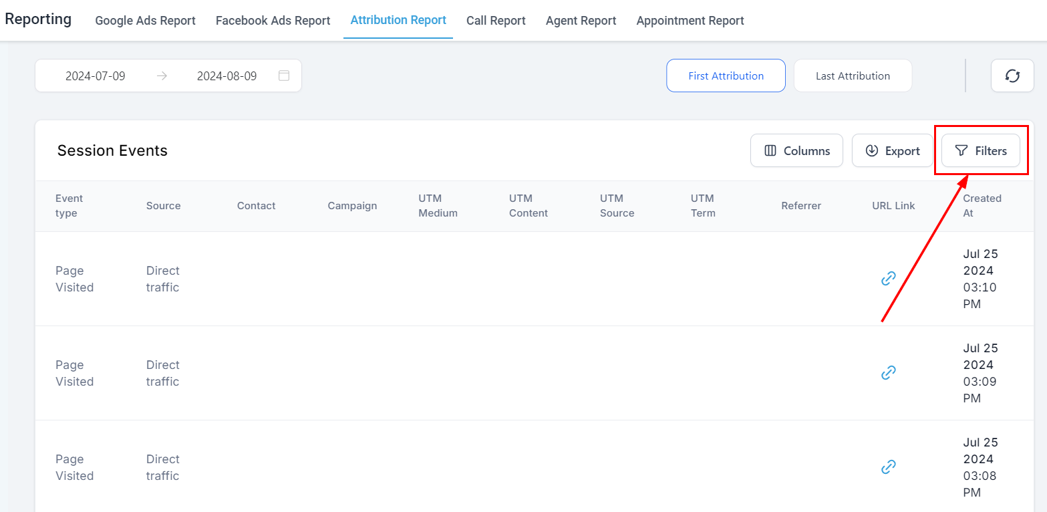Switch to Last Attribution mode
The image size is (1047, 512).
(853, 76)
